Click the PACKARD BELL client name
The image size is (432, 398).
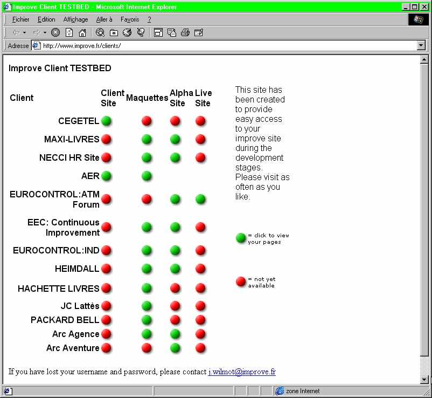(65, 320)
